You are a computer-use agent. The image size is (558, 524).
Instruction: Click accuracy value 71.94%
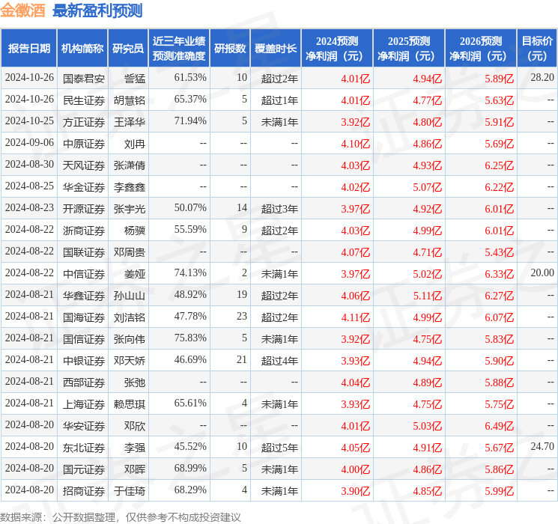(190, 121)
